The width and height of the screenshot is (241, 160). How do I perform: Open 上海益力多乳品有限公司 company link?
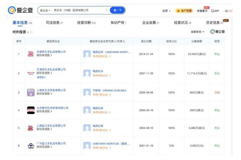click(51, 125)
